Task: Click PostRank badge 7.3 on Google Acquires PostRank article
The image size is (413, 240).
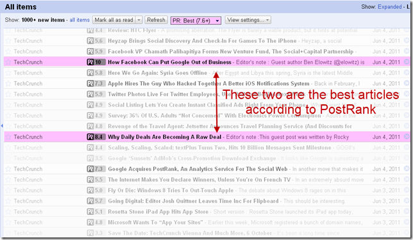Action: pyautogui.click(x=96, y=169)
